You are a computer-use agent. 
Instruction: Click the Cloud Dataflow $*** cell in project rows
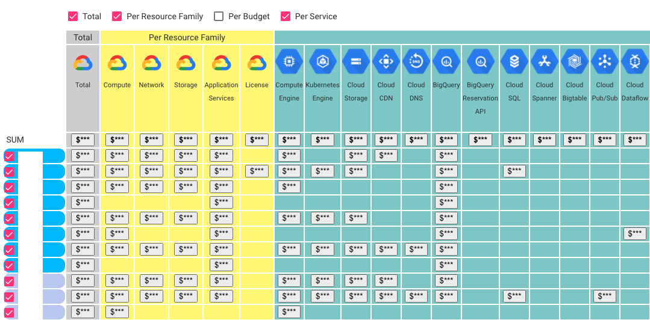(x=635, y=233)
